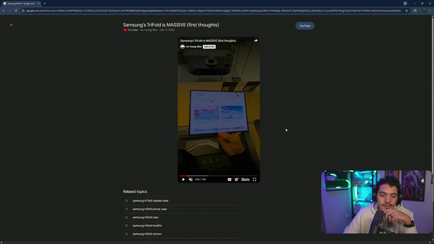The height and width of the screenshot is (244, 434).
Task: View site information icon in address bar
Action: click(x=23, y=11)
